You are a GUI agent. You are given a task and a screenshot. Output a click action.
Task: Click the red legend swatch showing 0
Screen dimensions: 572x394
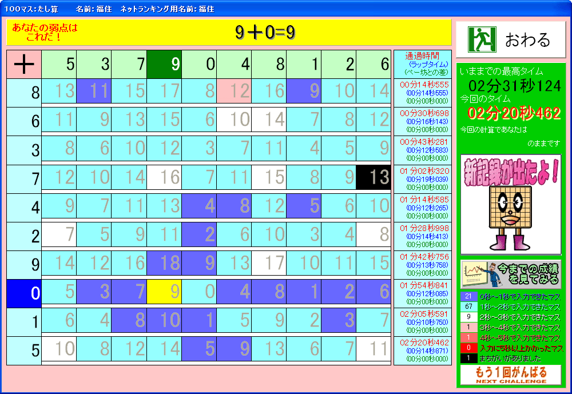tap(468, 348)
